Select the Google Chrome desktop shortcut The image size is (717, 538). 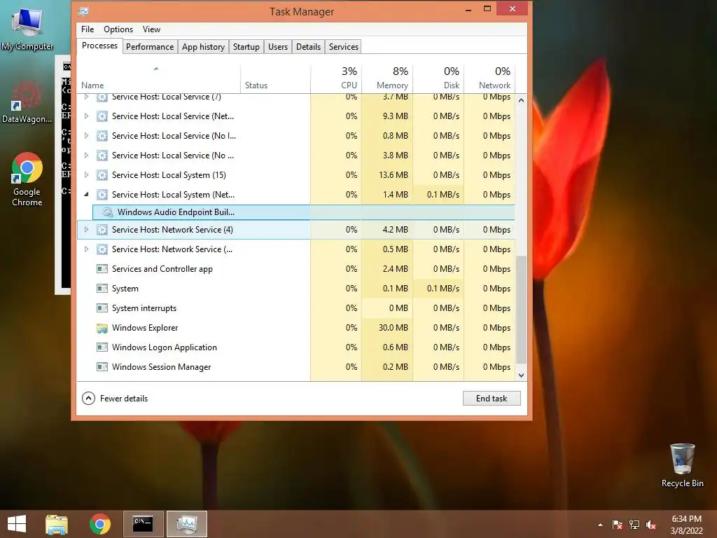tap(27, 179)
